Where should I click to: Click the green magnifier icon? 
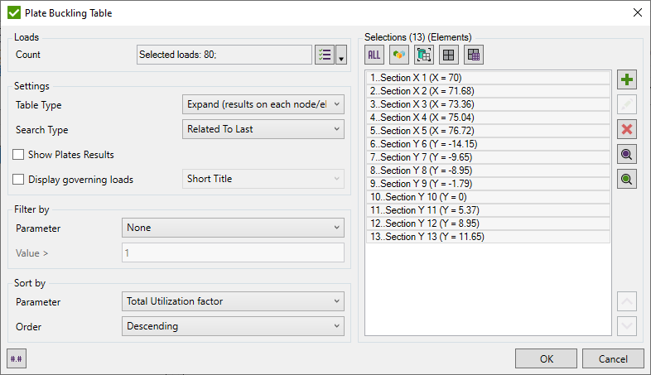tap(627, 179)
